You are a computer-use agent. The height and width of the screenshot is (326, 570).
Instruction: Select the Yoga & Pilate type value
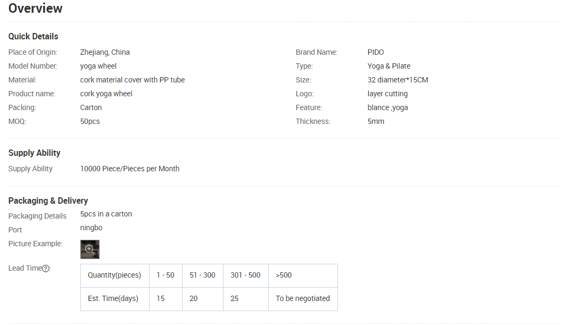[389, 66]
